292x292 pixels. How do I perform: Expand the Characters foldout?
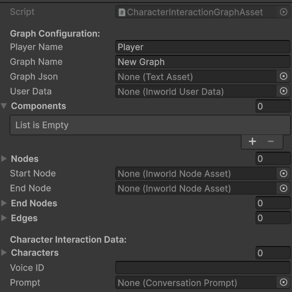4,252
